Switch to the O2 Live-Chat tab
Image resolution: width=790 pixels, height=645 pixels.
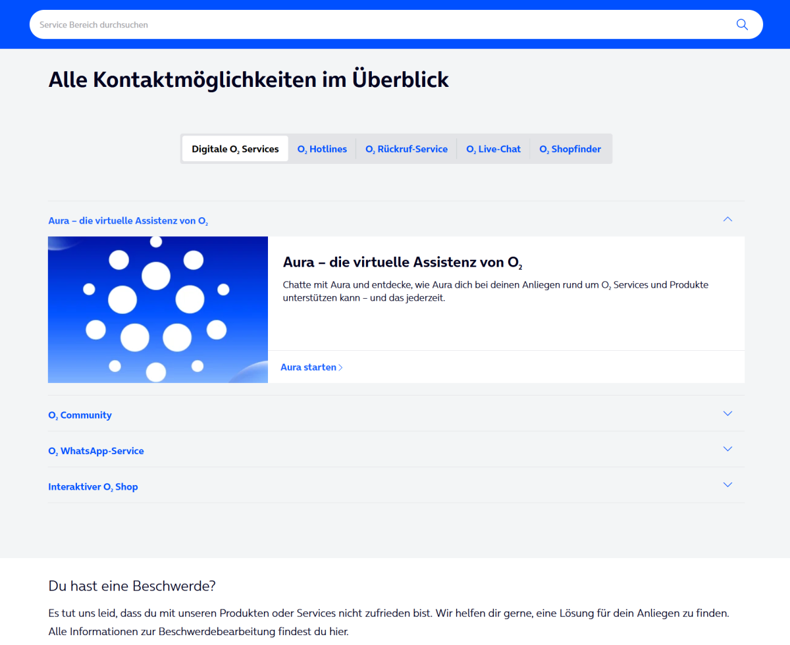[x=493, y=149]
